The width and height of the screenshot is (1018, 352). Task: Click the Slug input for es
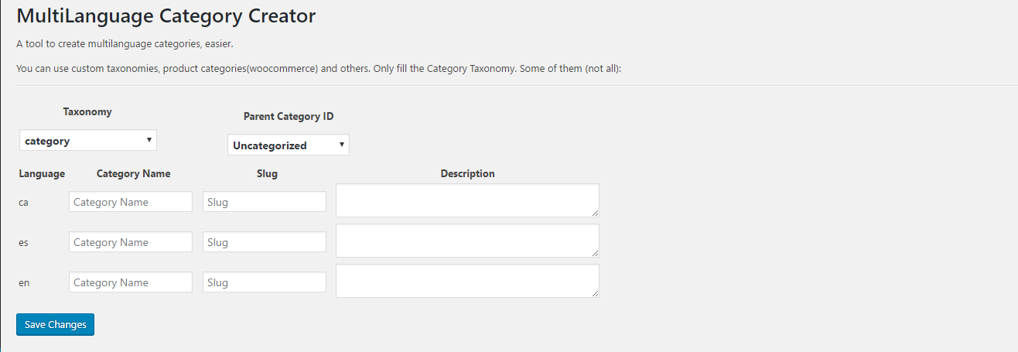(265, 242)
